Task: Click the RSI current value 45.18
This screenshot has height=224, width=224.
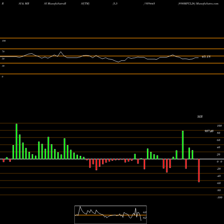Action: pos(206,57)
